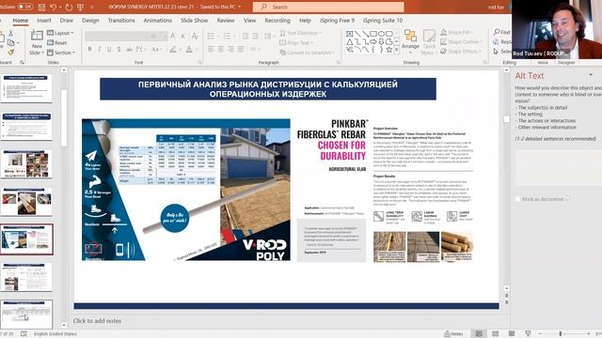
Task: Click the Text Highlight Color swatch
Action: pos(173,50)
